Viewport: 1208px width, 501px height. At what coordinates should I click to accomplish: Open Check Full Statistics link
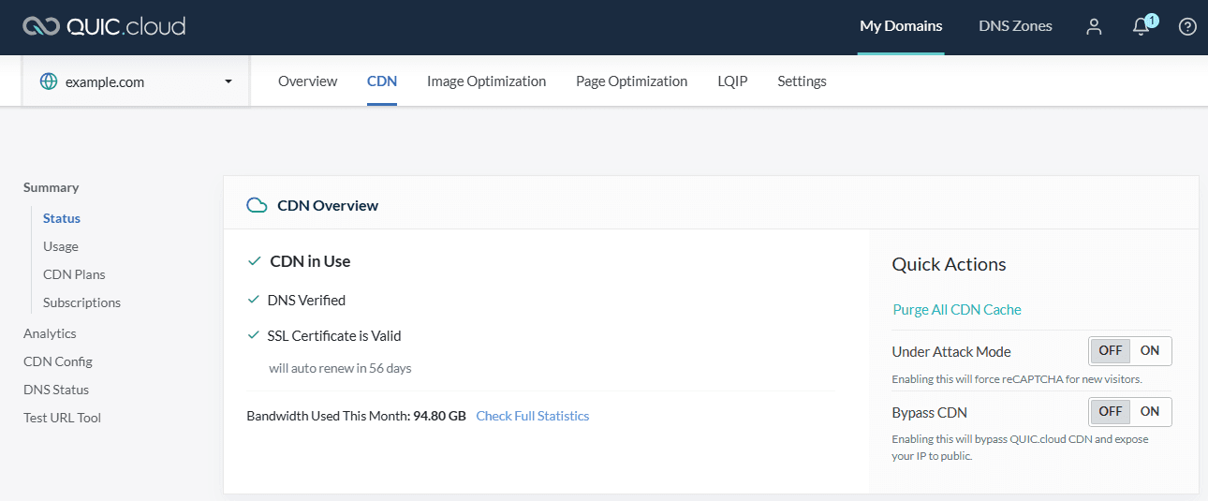tap(533, 416)
